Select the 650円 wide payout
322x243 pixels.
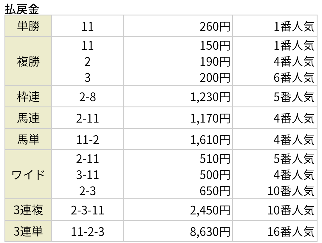(x=215, y=191)
